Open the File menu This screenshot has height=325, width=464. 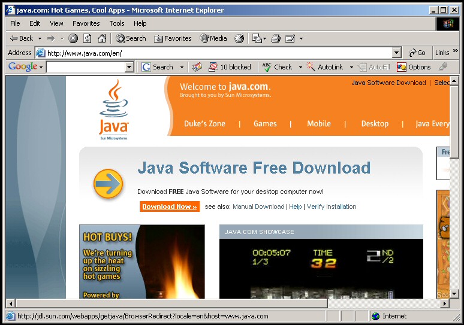15,23
